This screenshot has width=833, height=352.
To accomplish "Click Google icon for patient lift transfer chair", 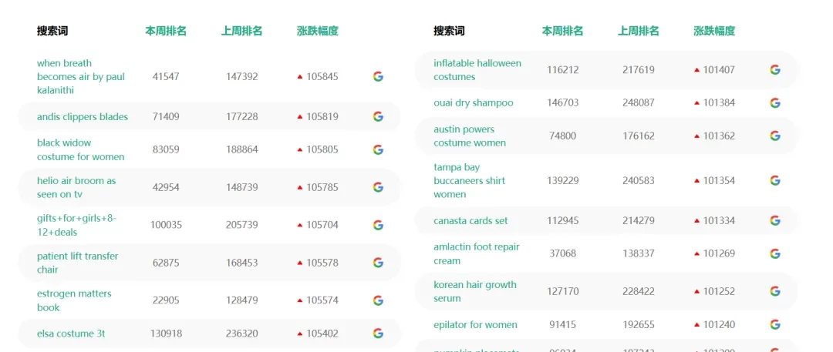I will point(378,263).
